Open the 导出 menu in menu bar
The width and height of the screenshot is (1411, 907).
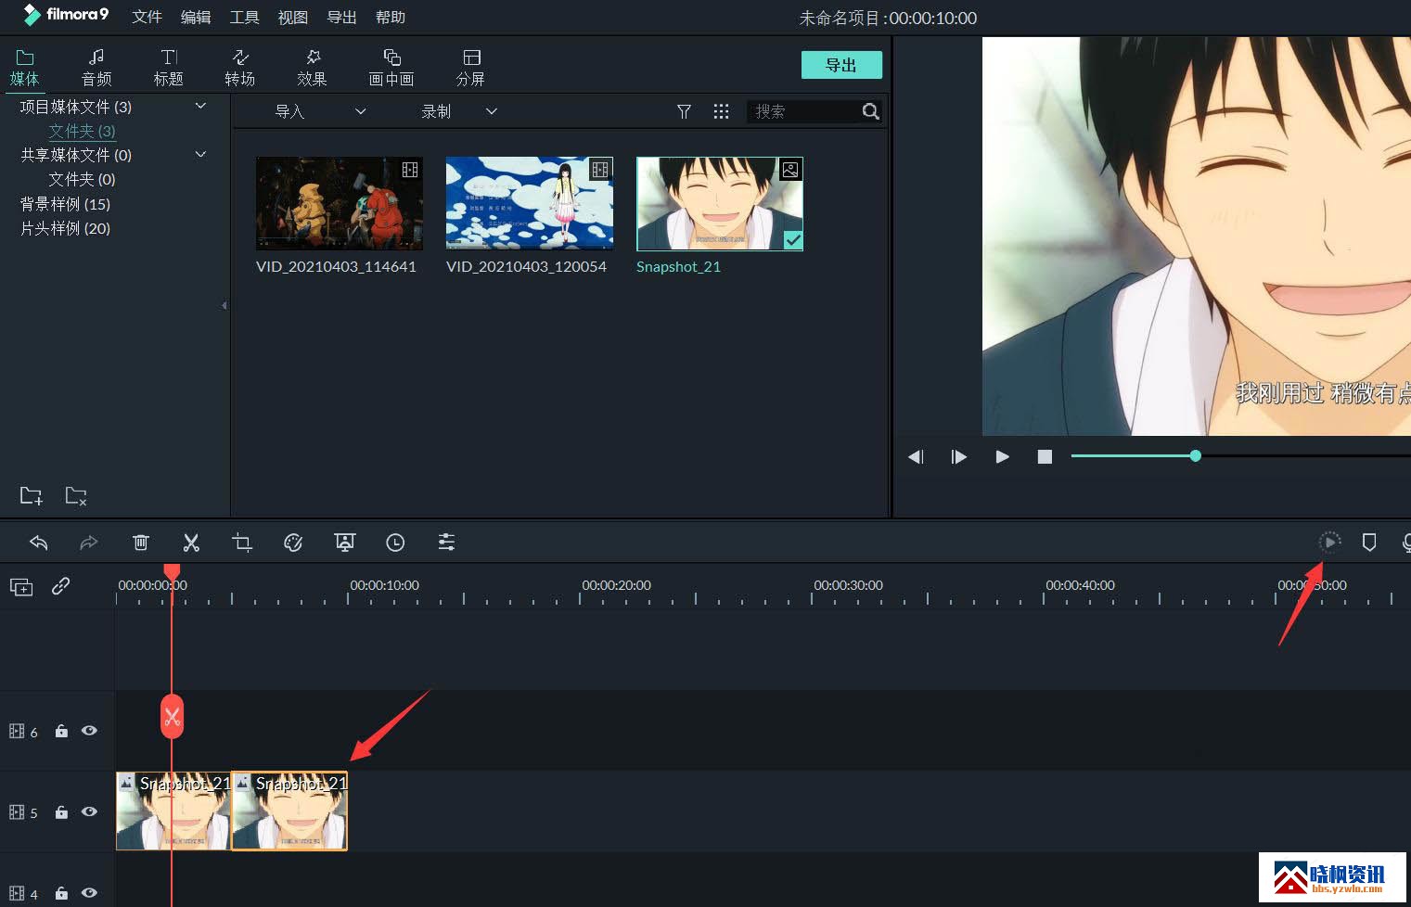click(342, 18)
